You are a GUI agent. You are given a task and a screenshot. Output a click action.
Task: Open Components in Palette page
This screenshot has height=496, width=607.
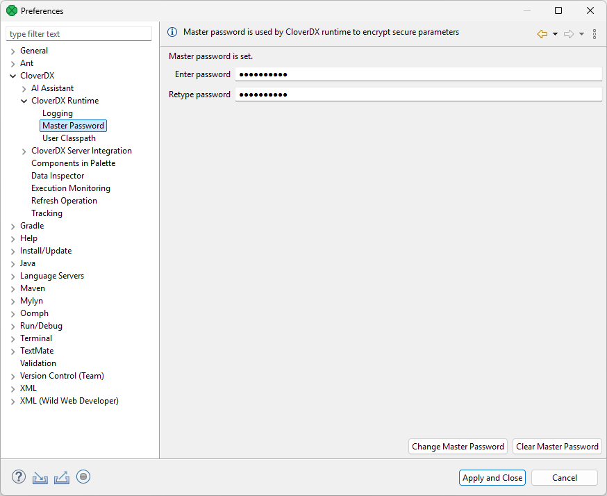(x=73, y=163)
